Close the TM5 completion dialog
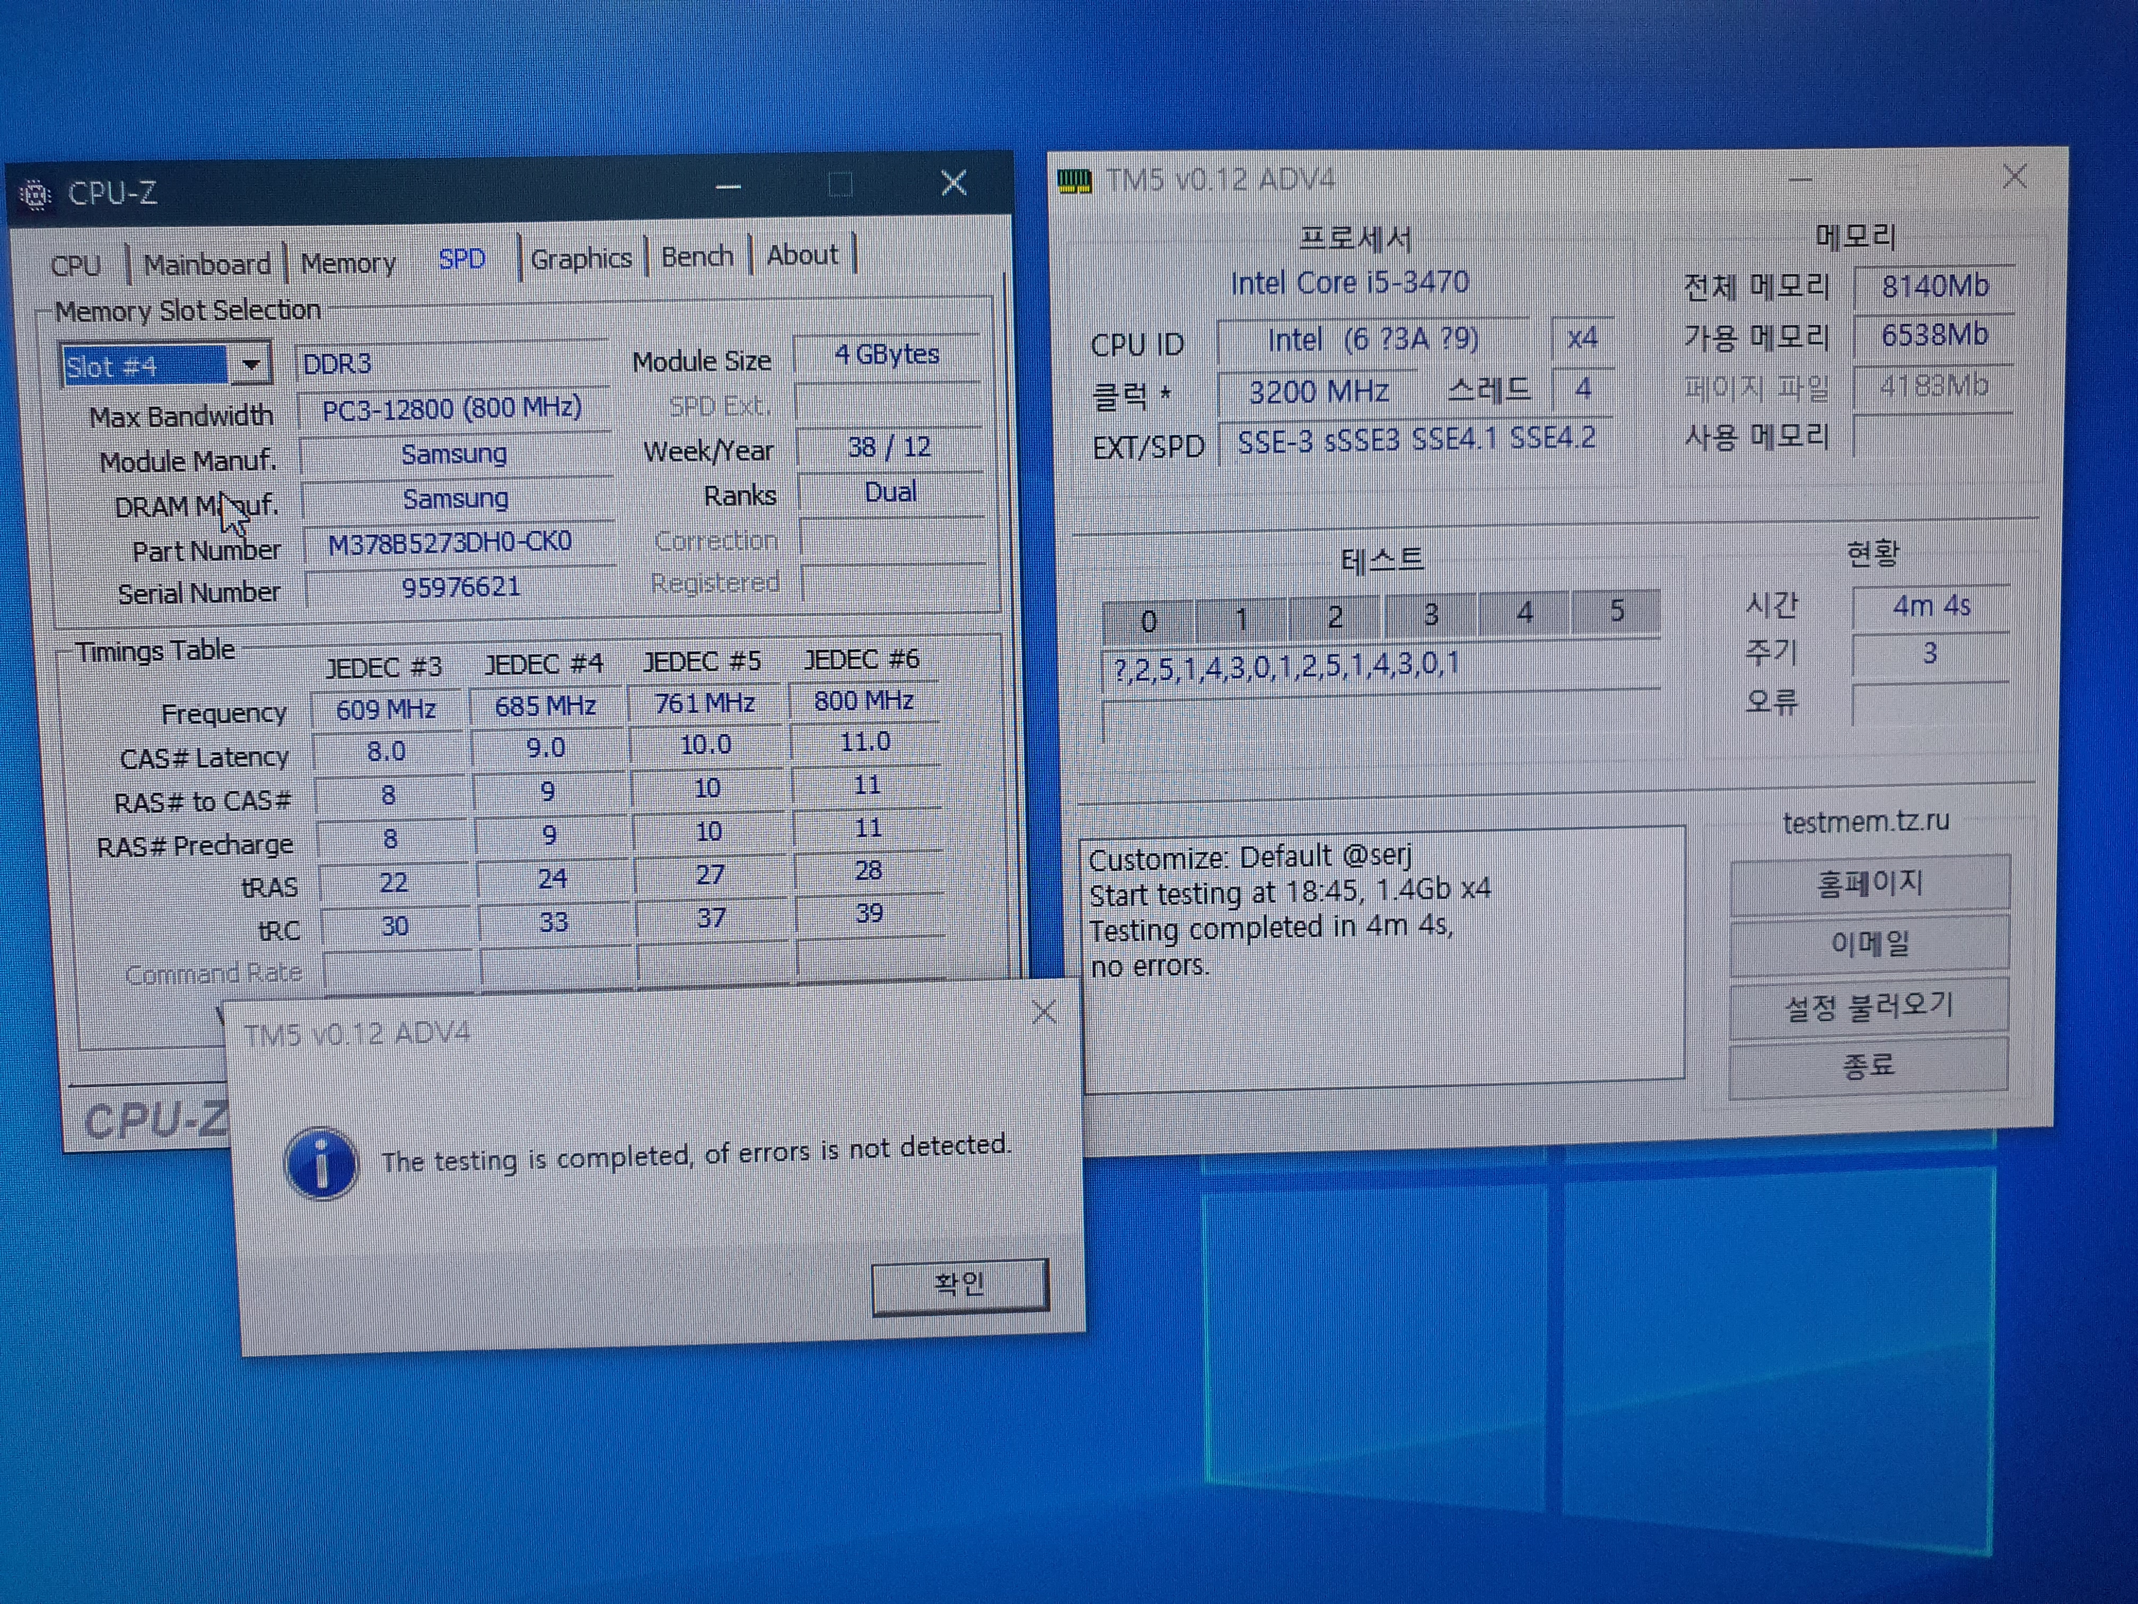The width and height of the screenshot is (2138, 1604). [x=1044, y=1012]
